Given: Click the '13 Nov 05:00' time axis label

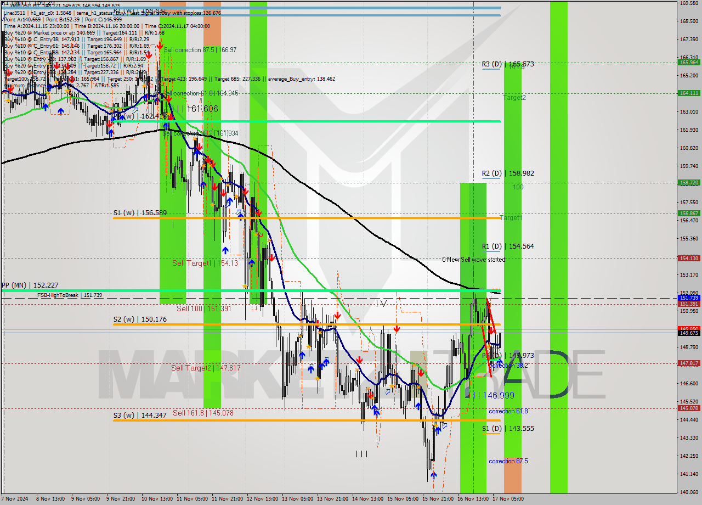Looking at the screenshot, I should [297, 499].
